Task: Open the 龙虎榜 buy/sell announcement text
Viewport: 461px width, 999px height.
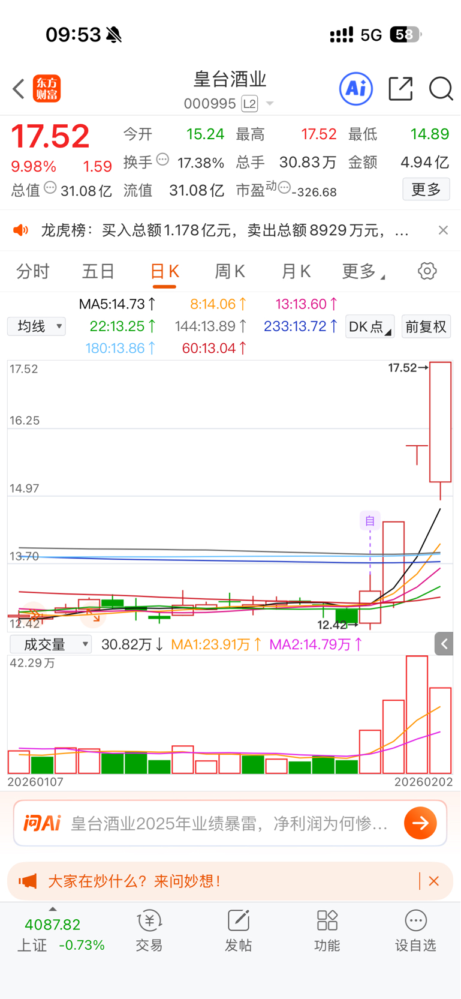Action: tap(225, 230)
